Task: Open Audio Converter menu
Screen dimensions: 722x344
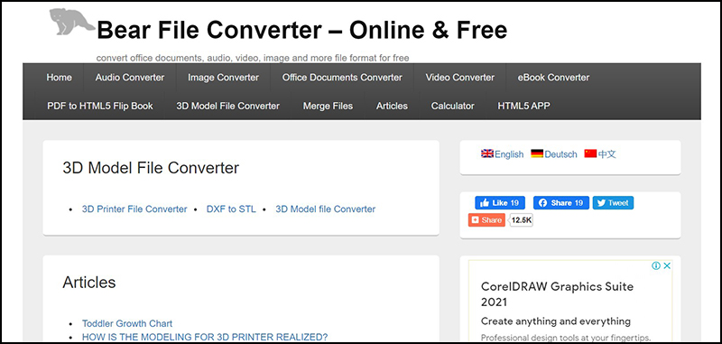Action: (130, 78)
